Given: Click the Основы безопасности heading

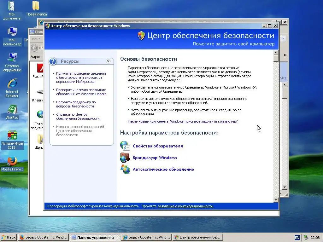Looking at the screenshot, I should point(149,59).
